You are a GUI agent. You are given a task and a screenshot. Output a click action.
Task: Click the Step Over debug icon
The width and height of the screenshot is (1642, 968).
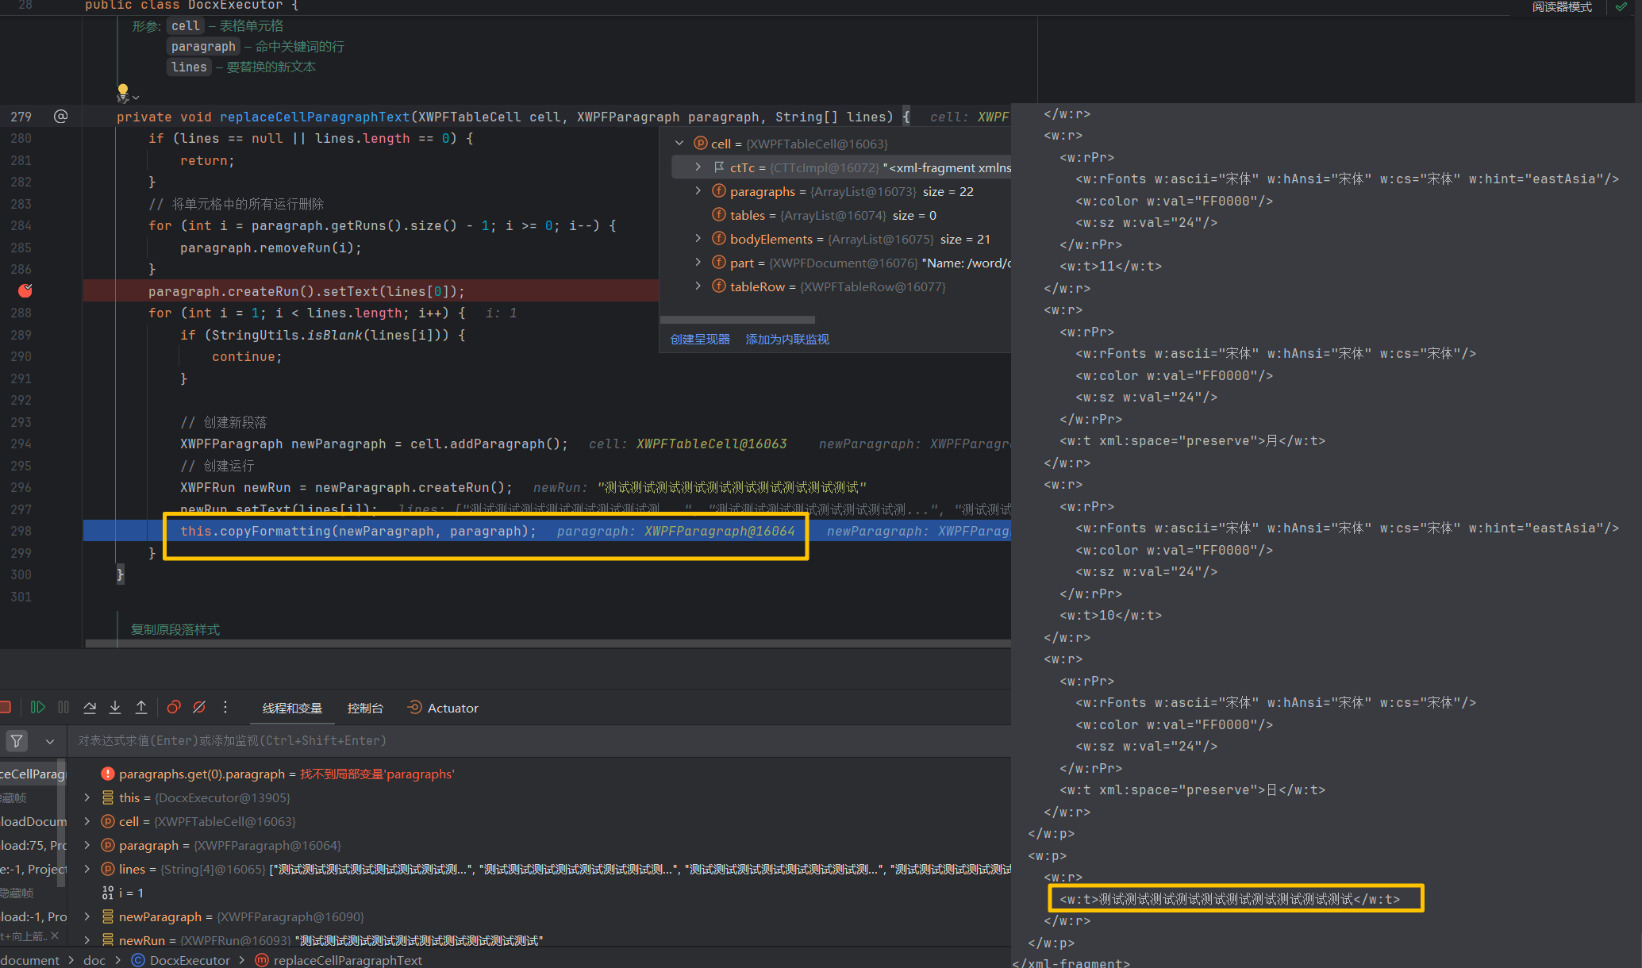click(x=90, y=707)
